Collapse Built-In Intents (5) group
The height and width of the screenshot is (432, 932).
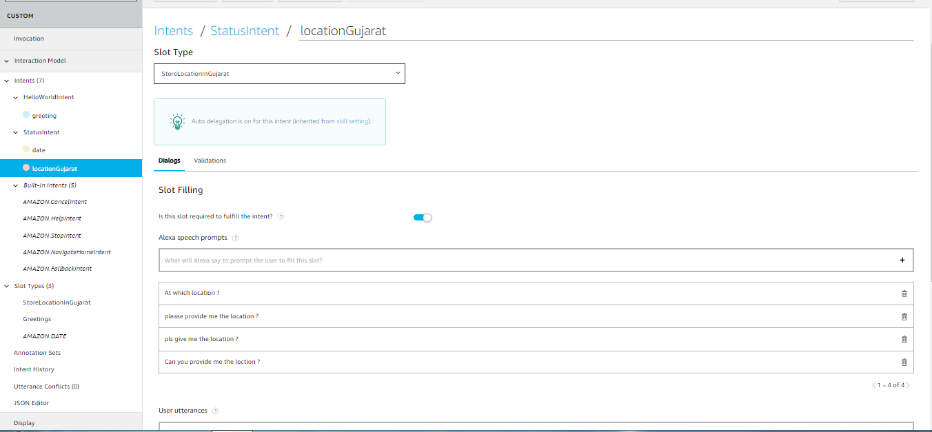(16, 185)
